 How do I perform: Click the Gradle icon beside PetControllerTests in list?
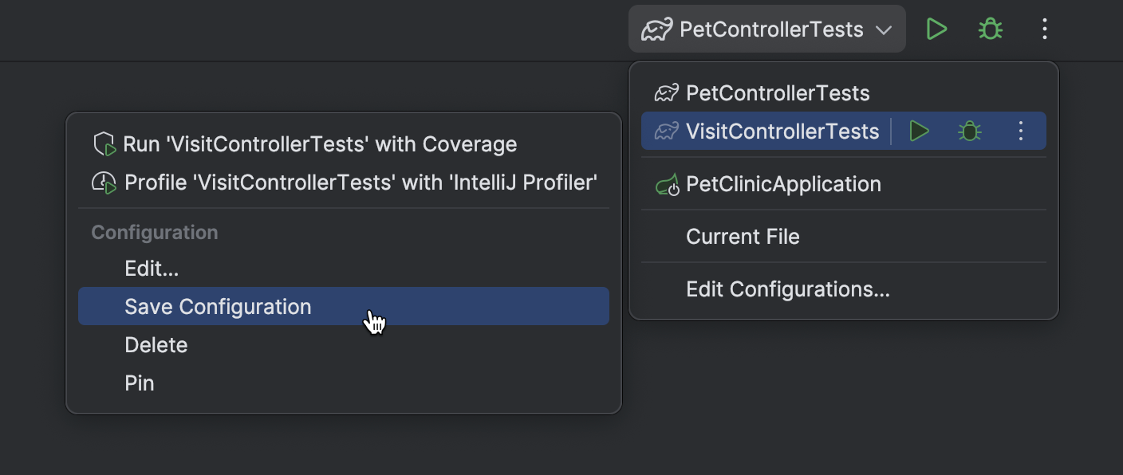(x=667, y=93)
